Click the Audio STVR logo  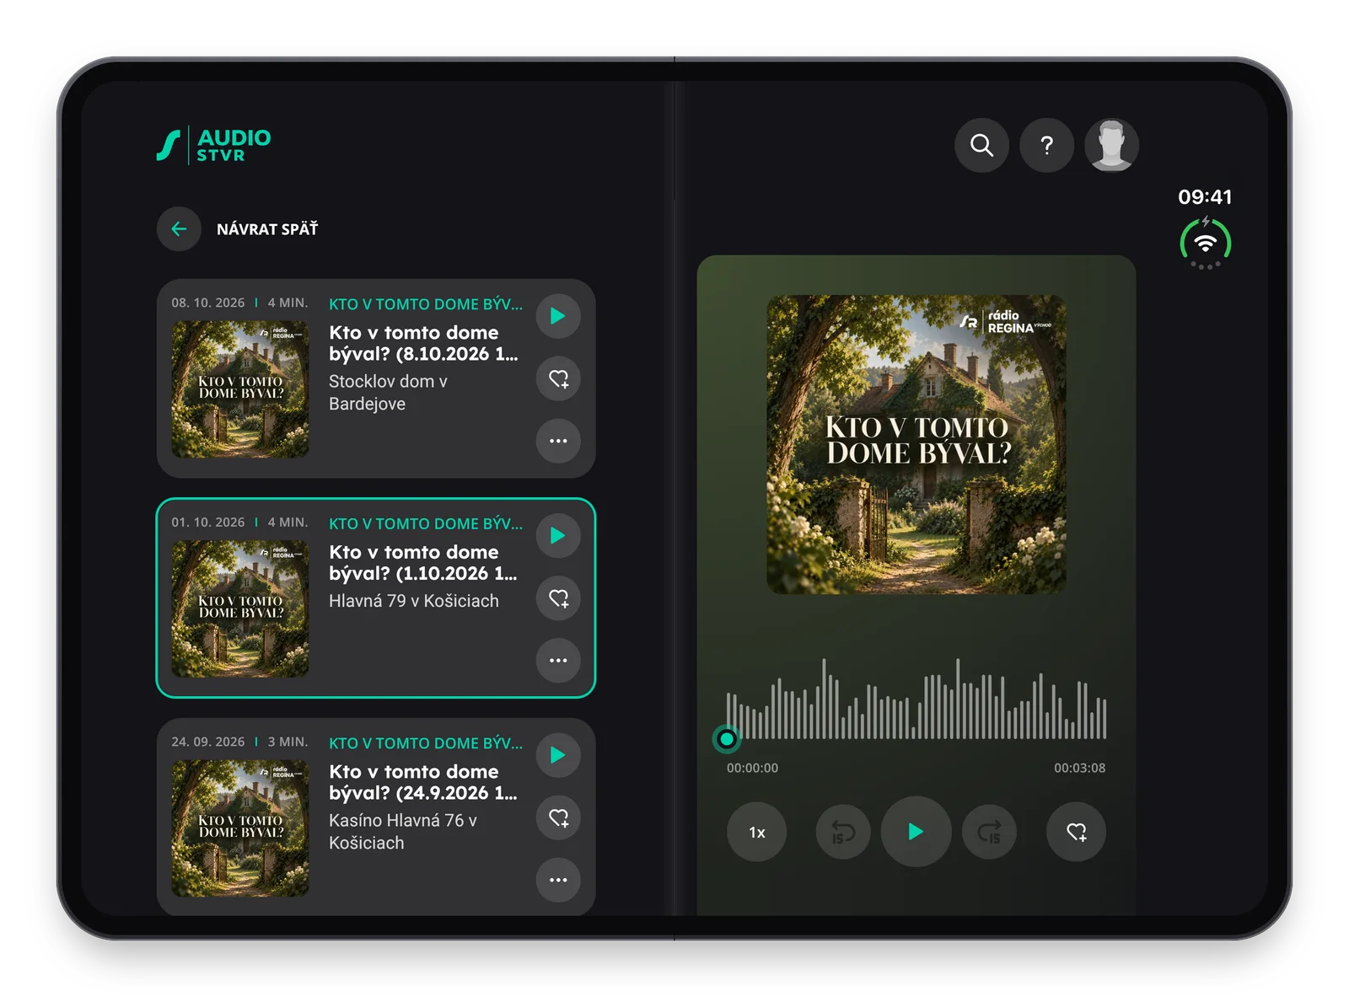click(x=213, y=145)
